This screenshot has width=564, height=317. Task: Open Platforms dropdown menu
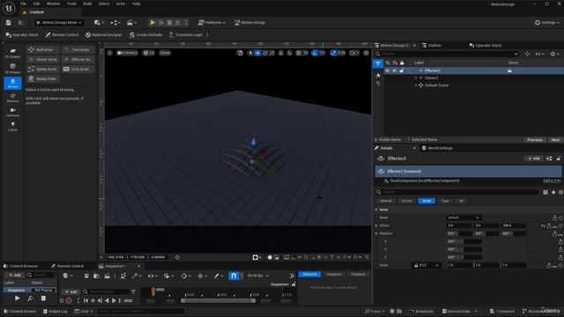[211, 23]
